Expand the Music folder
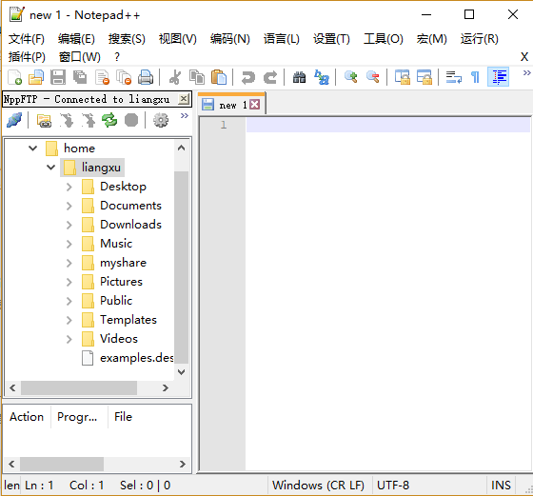Image resolution: width=533 pixels, height=496 pixels. click(69, 244)
